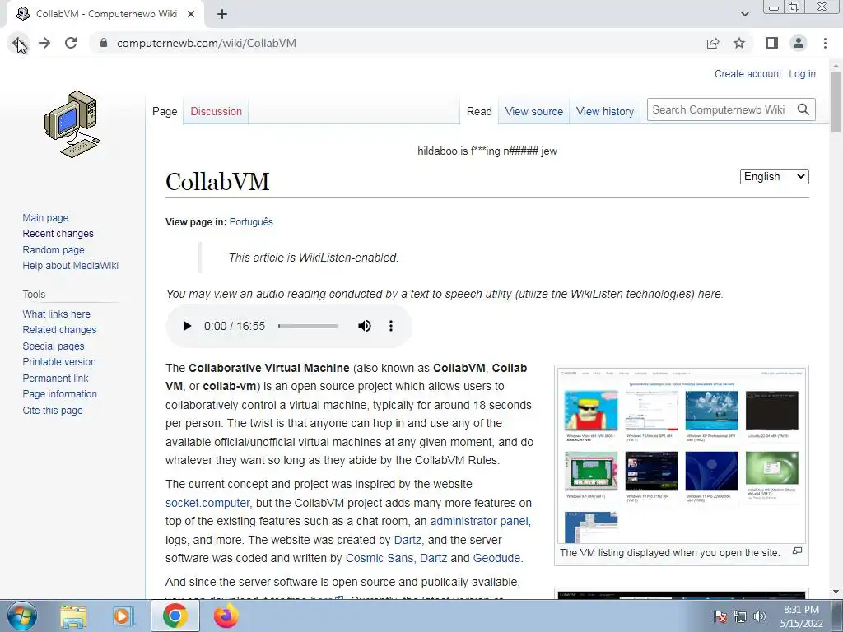Click the Log in link

pyautogui.click(x=802, y=73)
